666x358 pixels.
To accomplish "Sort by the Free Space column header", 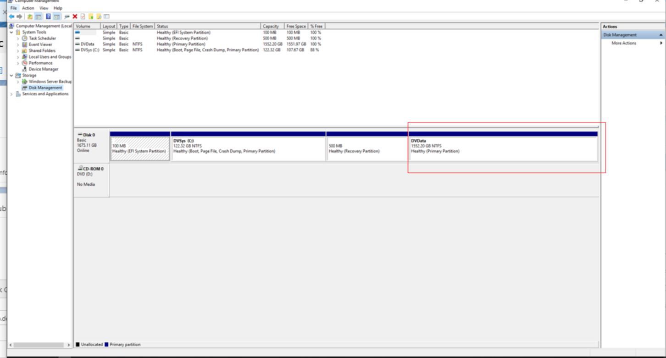I will tap(296, 27).
